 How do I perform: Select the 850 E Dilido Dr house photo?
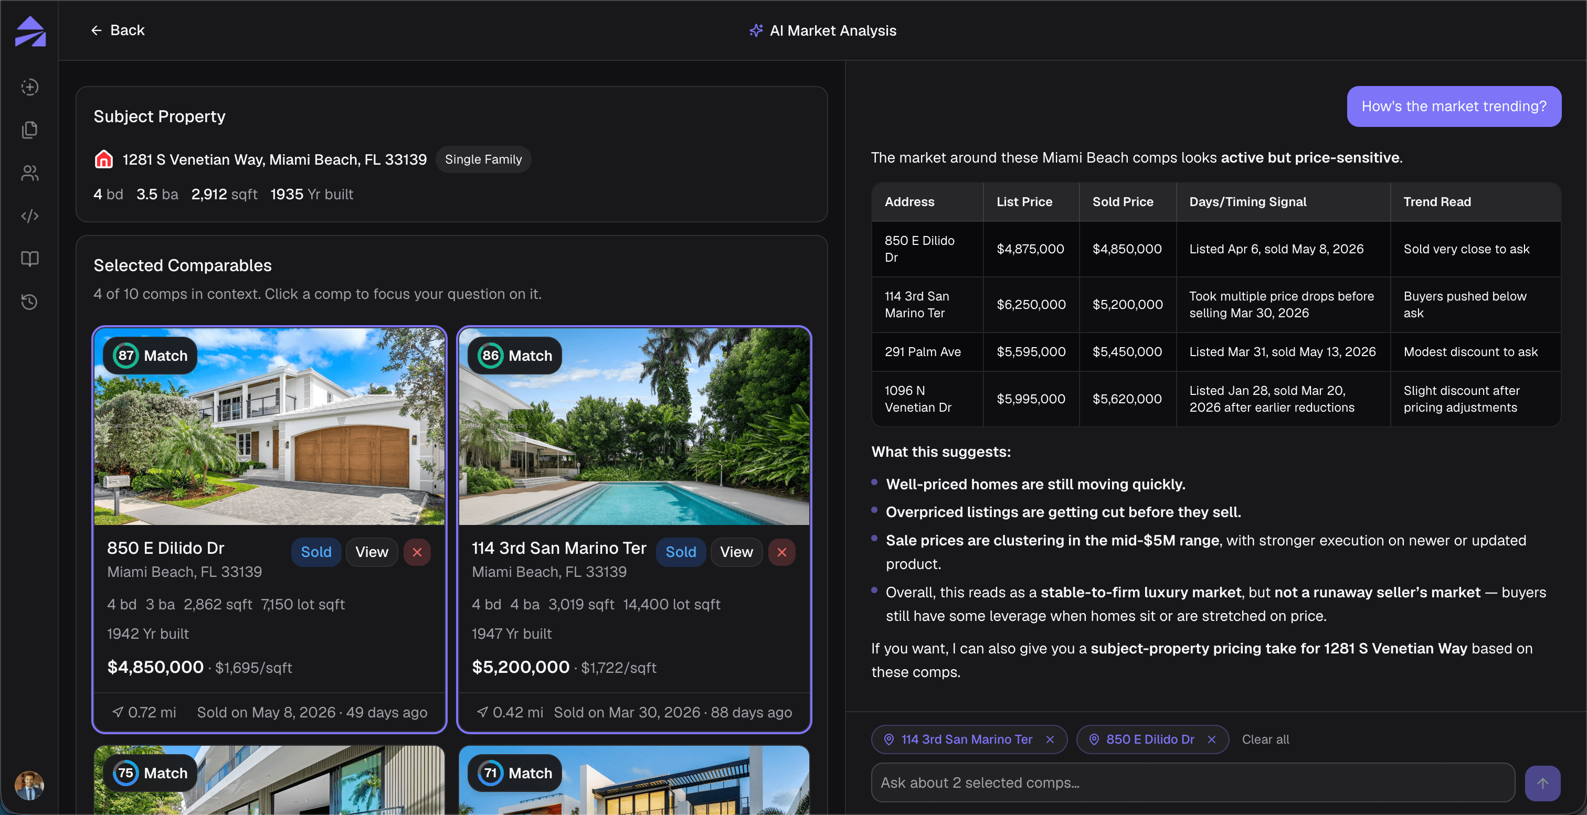point(269,426)
